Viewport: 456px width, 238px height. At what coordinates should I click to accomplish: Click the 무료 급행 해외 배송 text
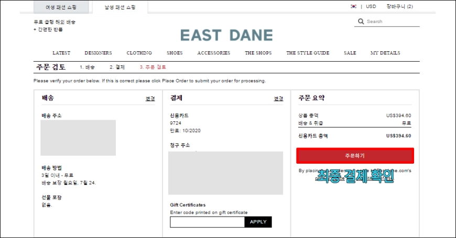pyautogui.click(x=55, y=22)
